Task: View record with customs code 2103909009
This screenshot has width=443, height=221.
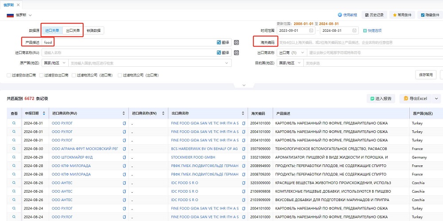Action: tap(14, 200)
